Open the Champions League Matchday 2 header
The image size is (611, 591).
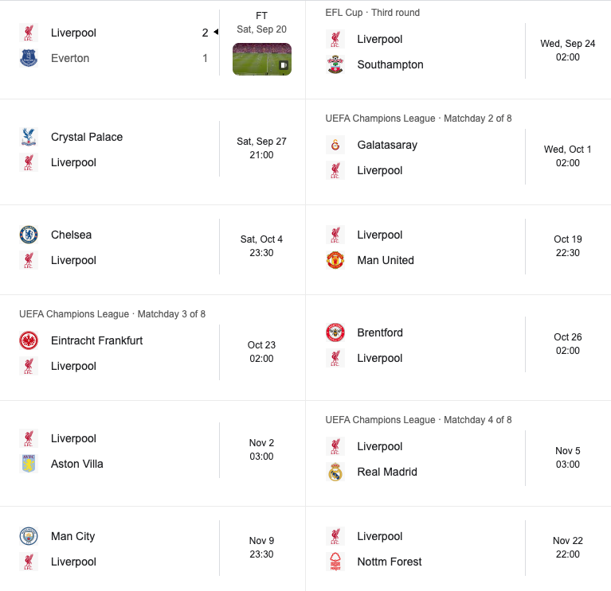coord(418,119)
